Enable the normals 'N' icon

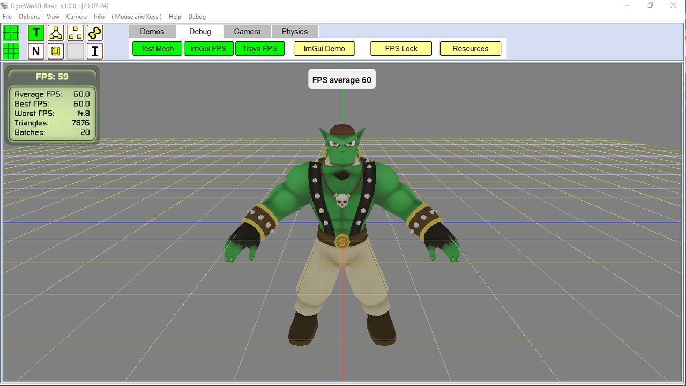point(36,51)
